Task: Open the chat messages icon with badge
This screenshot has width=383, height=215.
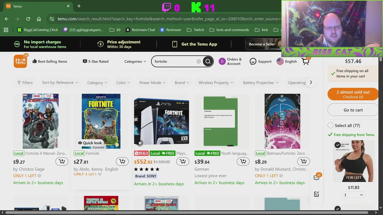Action: (317, 178)
